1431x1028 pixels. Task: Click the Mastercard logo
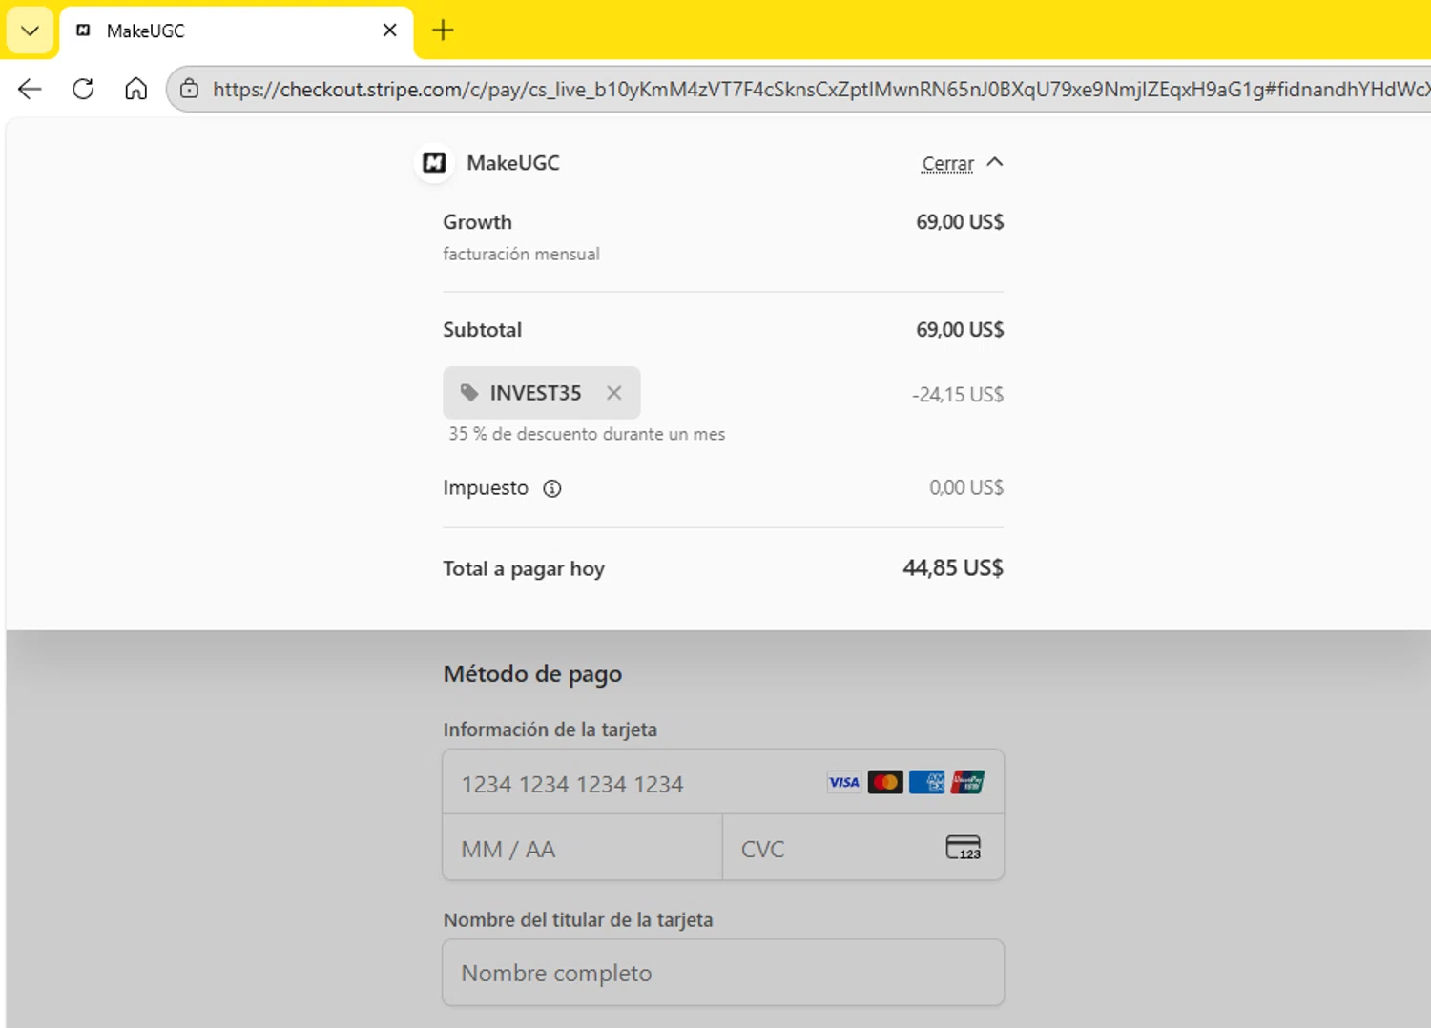[885, 782]
